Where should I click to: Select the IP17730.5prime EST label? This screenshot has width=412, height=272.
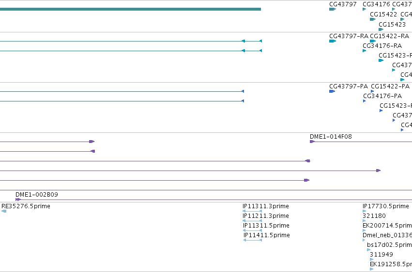[x=386, y=206]
